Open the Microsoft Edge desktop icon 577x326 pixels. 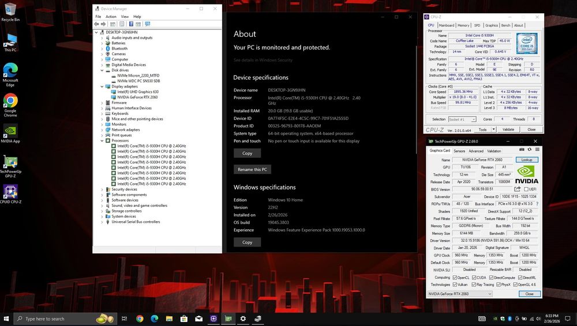click(x=10, y=75)
